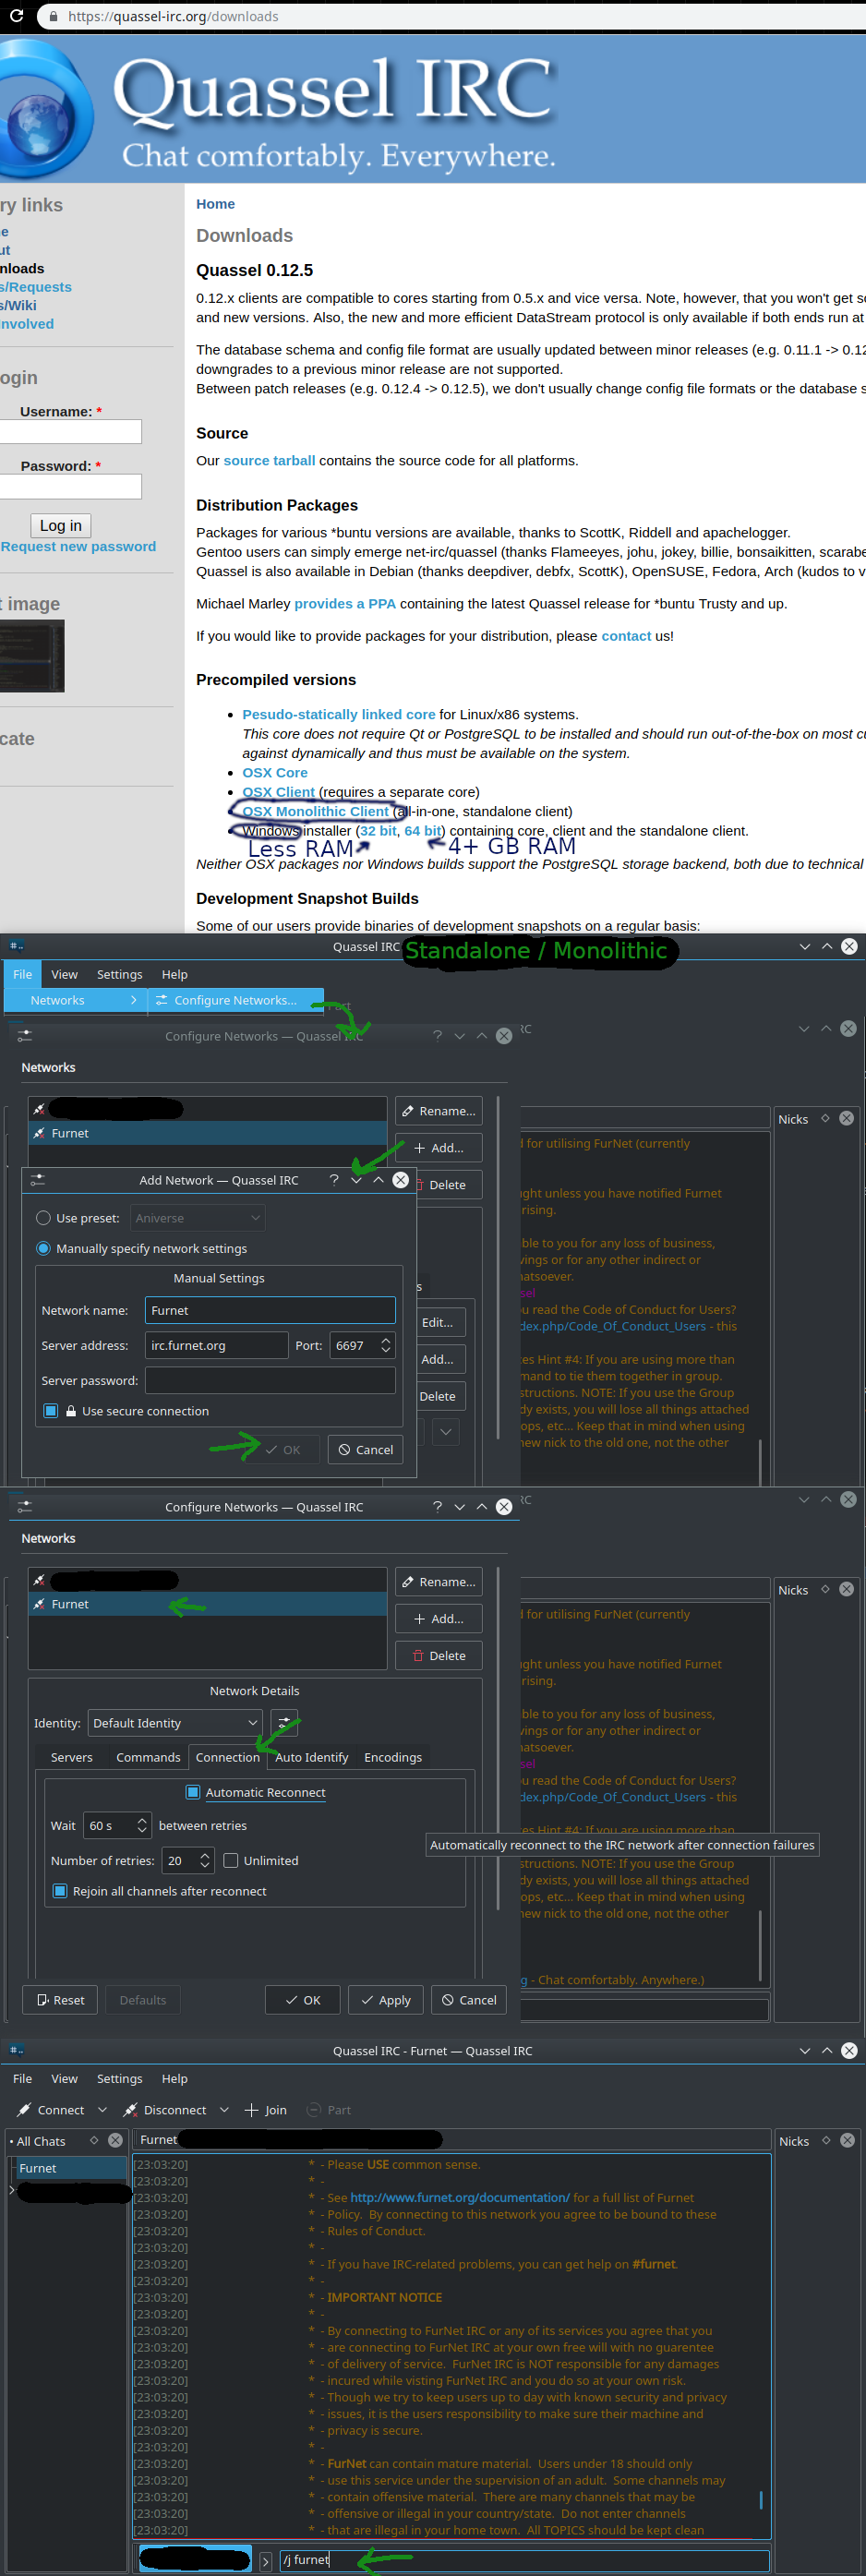Open the Connect button's dropdown arrow
Screen dimensions: 866x2576
(x=102, y=2110)
